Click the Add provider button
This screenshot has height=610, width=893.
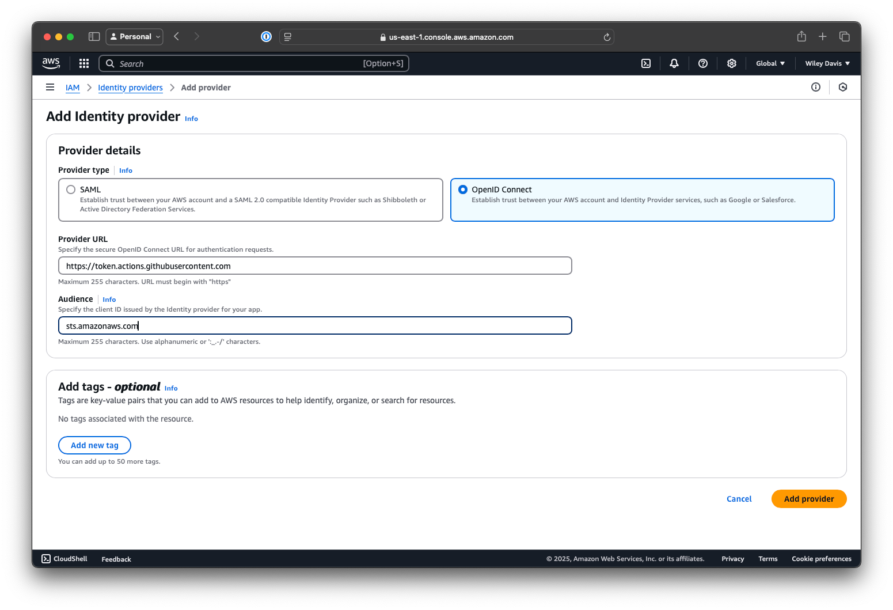click(x=808, y=499)
